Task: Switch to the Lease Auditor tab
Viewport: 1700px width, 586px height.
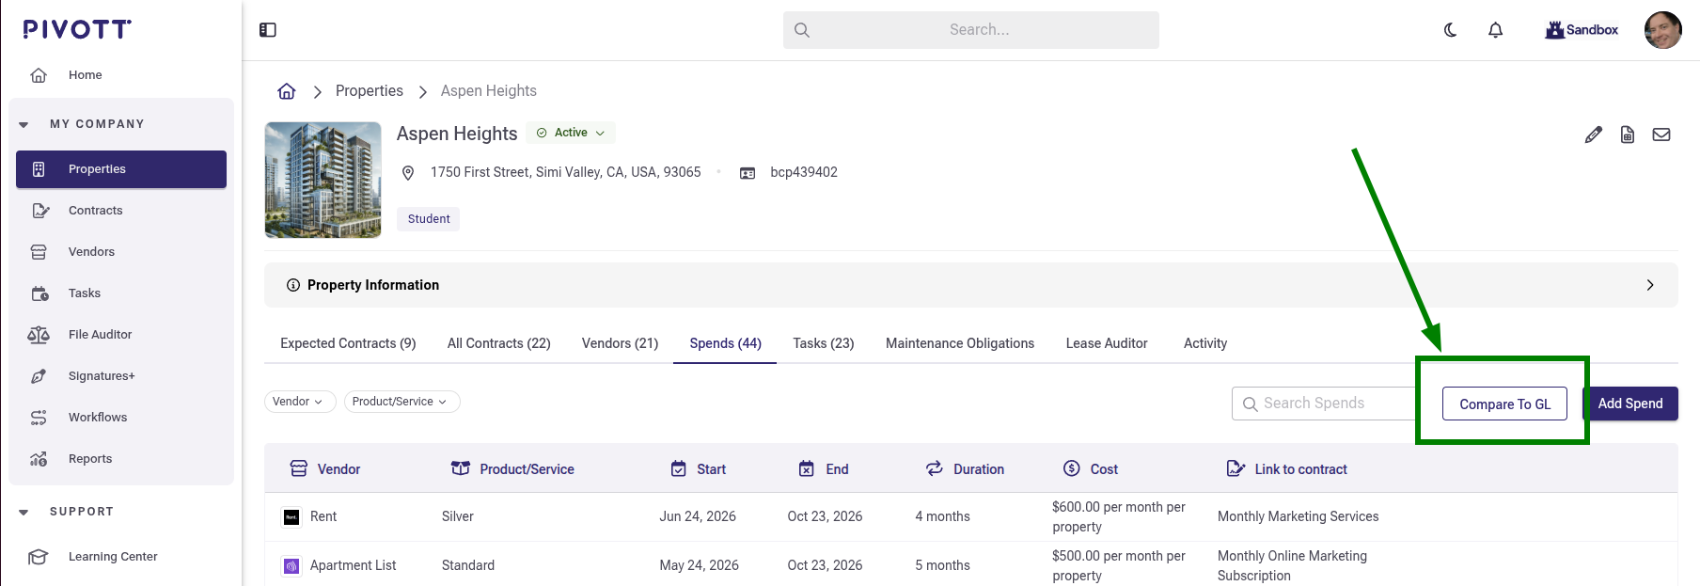Action: tap(1106, 343)
